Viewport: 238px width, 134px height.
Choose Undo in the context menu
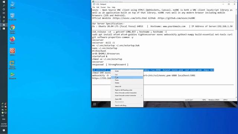coord(127,71)
